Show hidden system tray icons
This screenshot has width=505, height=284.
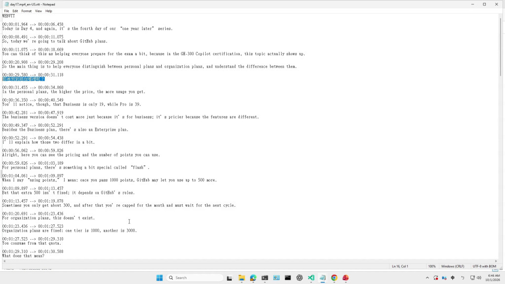(x=428, y=278)
